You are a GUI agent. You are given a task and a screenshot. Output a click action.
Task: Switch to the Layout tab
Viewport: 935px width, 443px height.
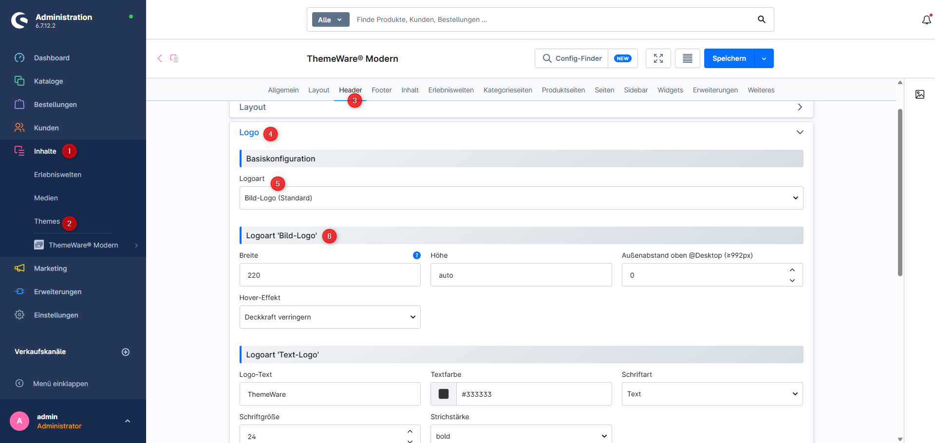coord(319,90)
